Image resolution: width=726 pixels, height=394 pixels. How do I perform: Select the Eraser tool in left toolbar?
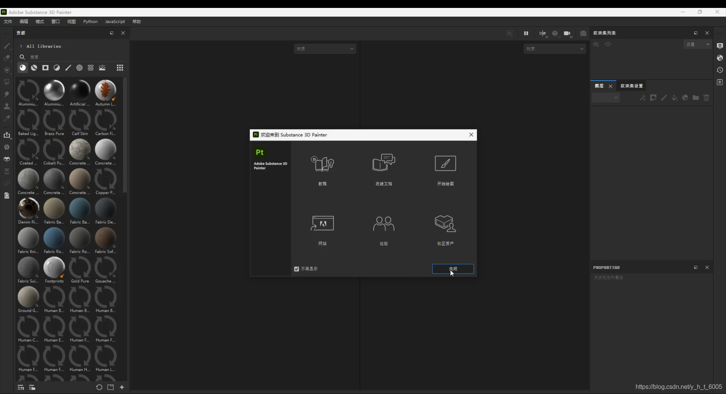pyautogui.click(x=7, y=58)
